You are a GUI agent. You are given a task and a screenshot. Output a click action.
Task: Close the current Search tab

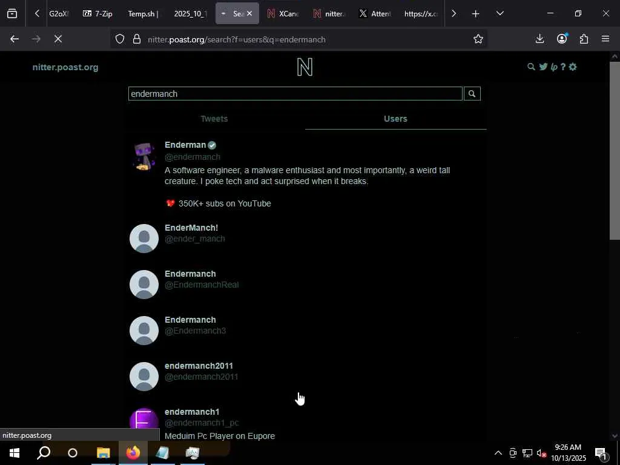249,13
